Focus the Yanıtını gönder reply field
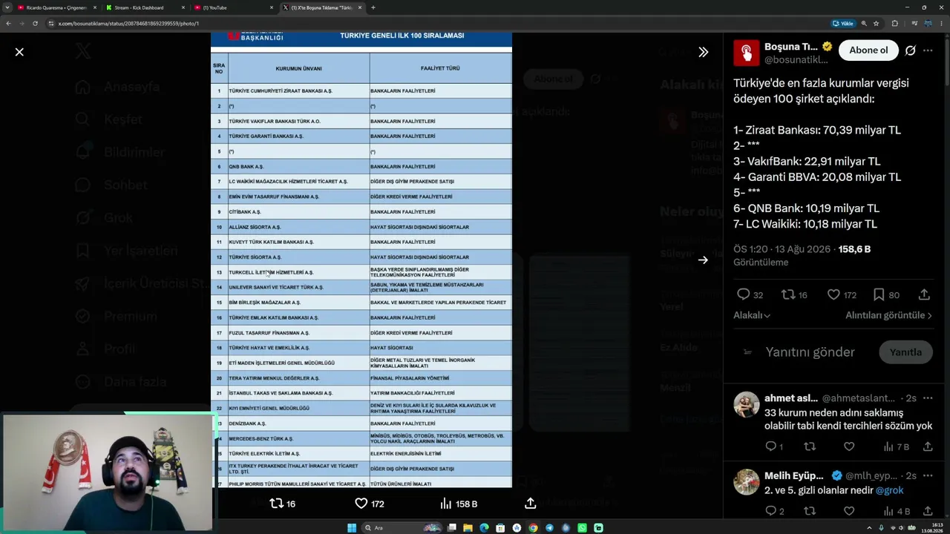This screenshot has height=534, width=950. pyautogui.click(x=810, y=352)
